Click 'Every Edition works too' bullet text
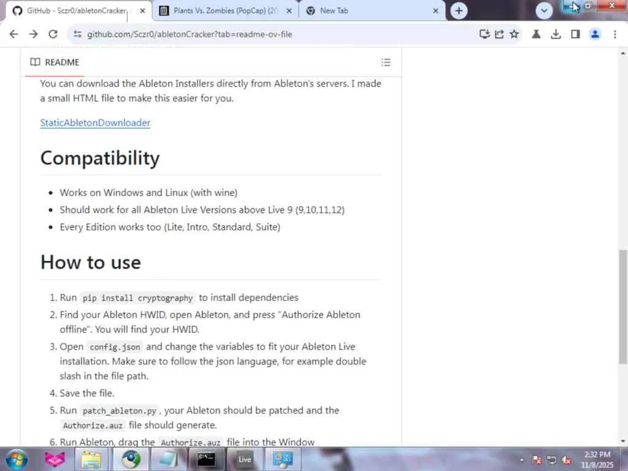This screenshot has width=628, height=471. coord(170,227)
